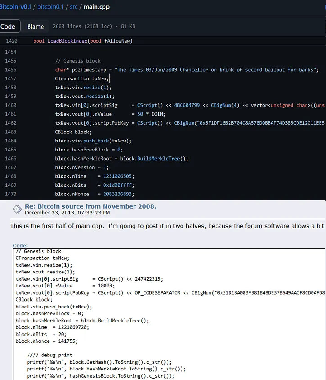The width and height of the screenshot is (326, 380).
Task: Click the scriptSig value 247422313
Action: (149, 279)
